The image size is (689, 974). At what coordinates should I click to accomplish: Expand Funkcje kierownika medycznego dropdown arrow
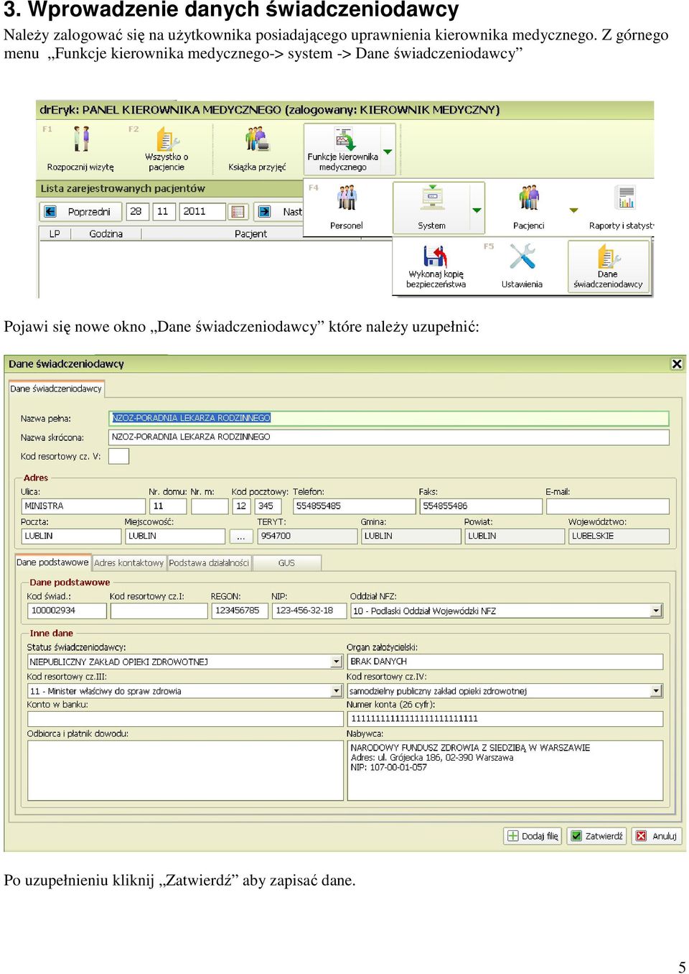coord(388,152)
